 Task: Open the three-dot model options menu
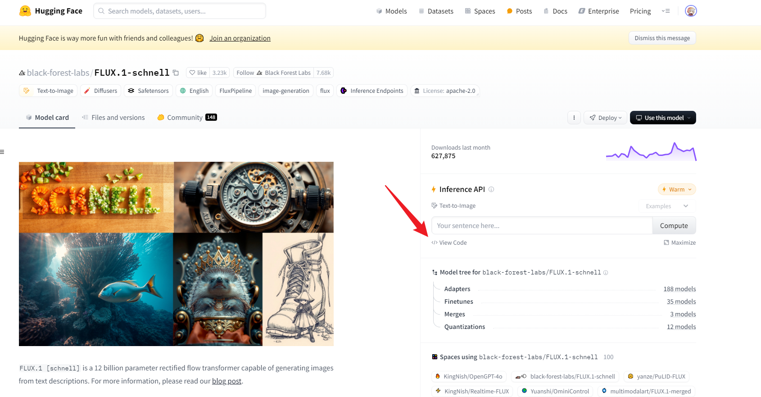pyautogui.click(x=574, y=118)
